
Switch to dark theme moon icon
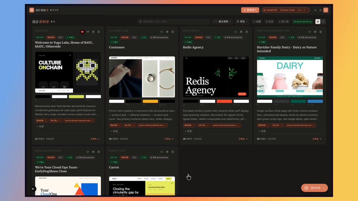point(320,10)
